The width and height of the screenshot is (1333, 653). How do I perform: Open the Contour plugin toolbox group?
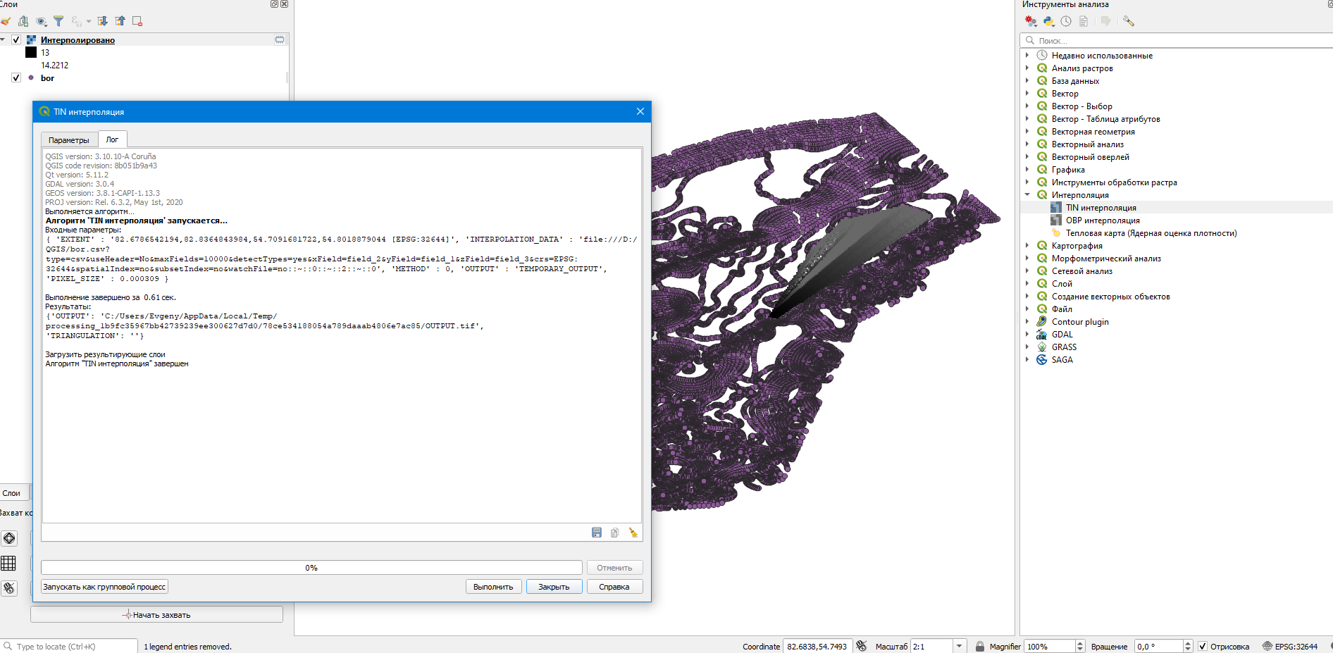click(1080, 322)
